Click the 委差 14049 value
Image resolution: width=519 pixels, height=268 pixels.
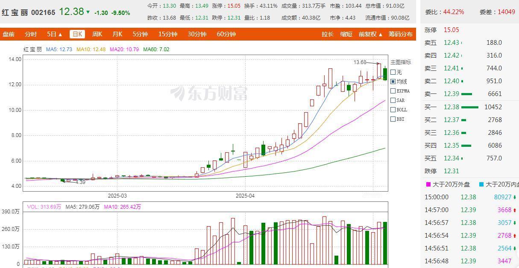507,12
